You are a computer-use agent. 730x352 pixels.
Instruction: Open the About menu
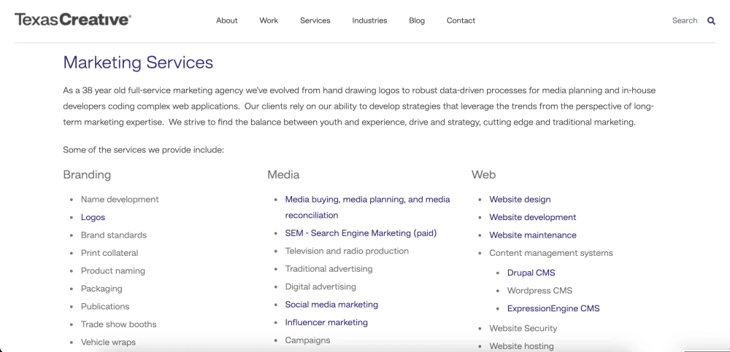[x=227, y=20]
